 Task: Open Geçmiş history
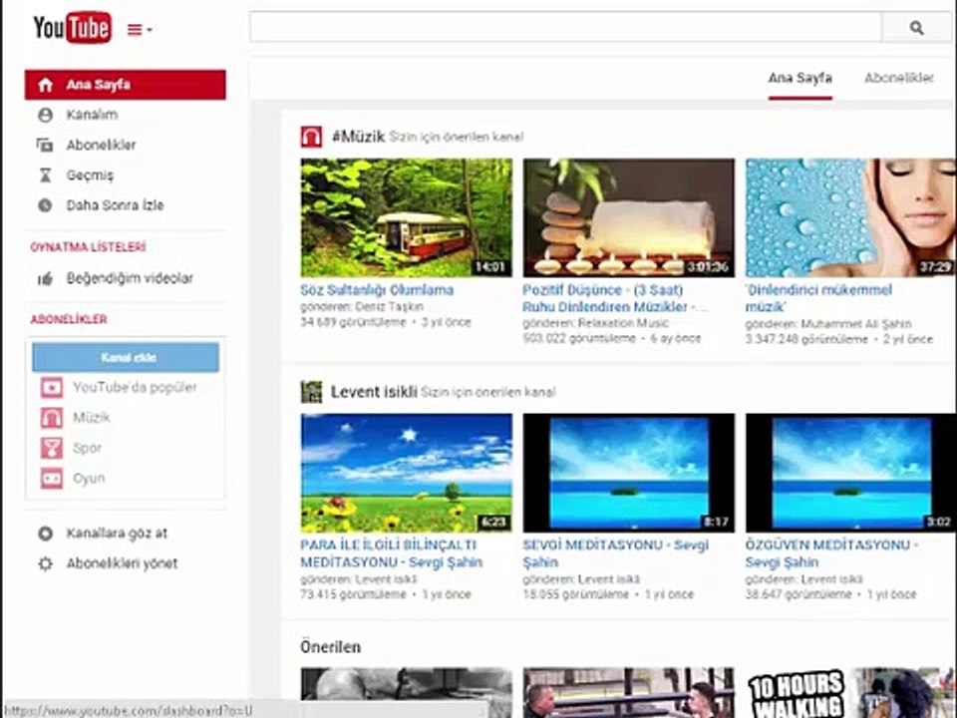[x=90, y=176]
